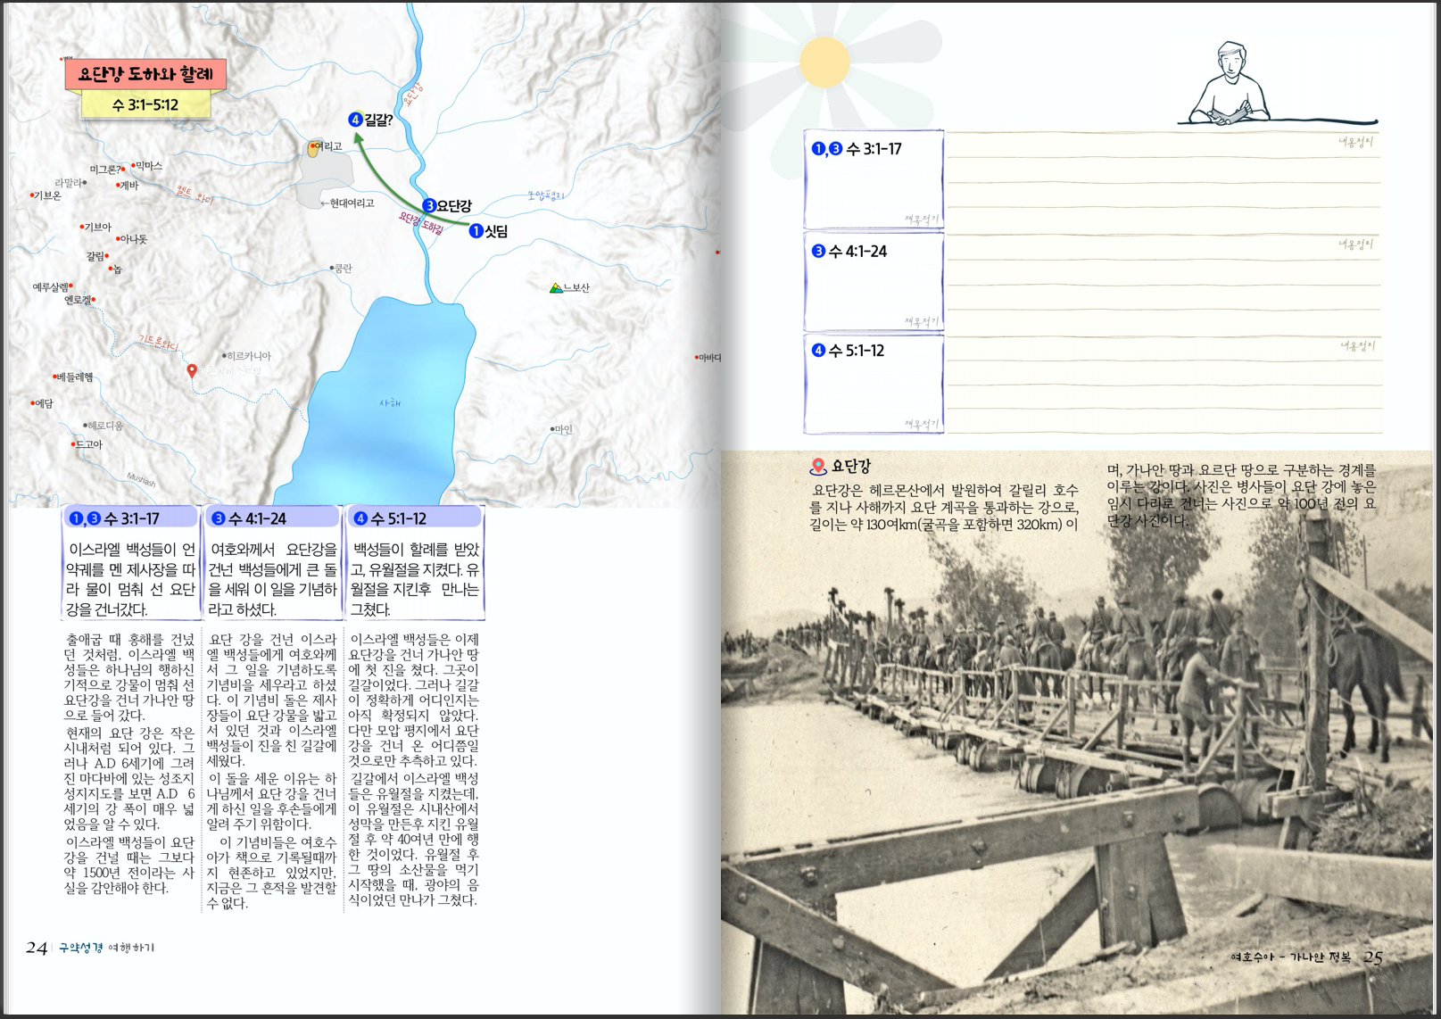Click the 엔로겔 map label

tap(78, 301)
